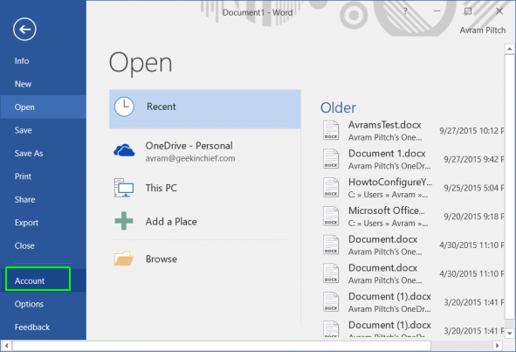
Task: Select the Recent clock icon
Action: (124, 107)
